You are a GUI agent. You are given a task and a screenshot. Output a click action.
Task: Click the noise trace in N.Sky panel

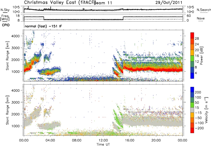coord(103,10)
